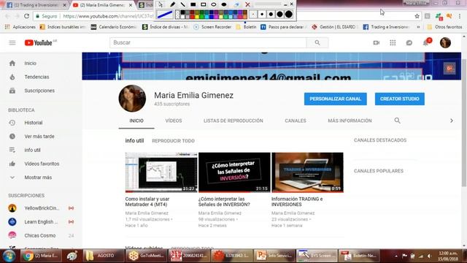
Task: Reload the page with browser refresh button
Action: pyautogui.click(x=26, y=16)
